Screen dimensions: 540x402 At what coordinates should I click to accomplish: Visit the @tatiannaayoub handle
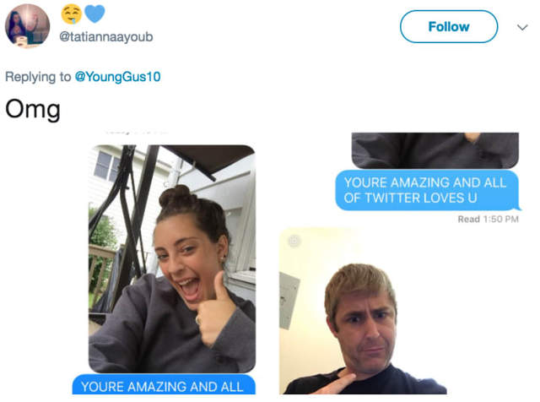(105, 36)
